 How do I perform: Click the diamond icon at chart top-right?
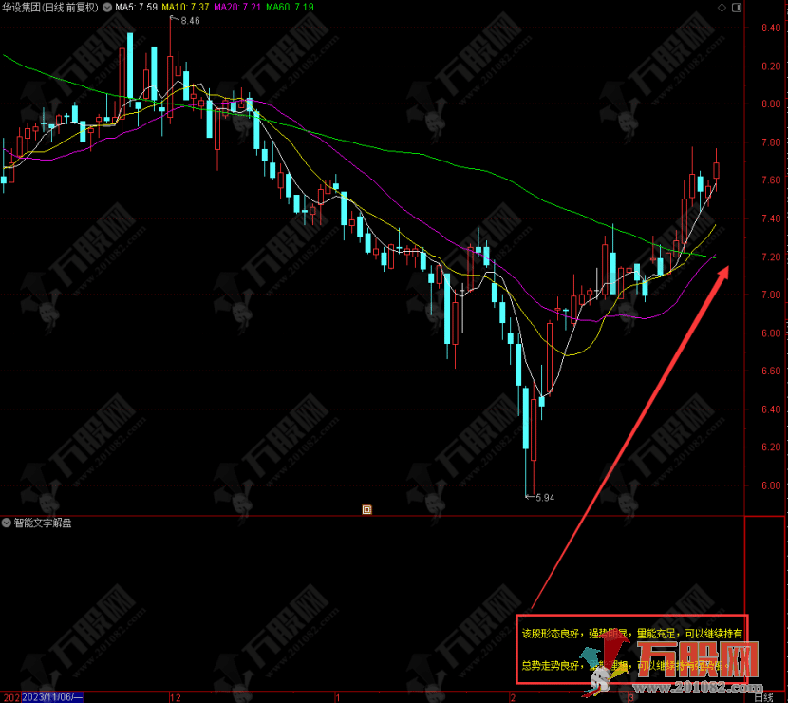click(722, 7)
